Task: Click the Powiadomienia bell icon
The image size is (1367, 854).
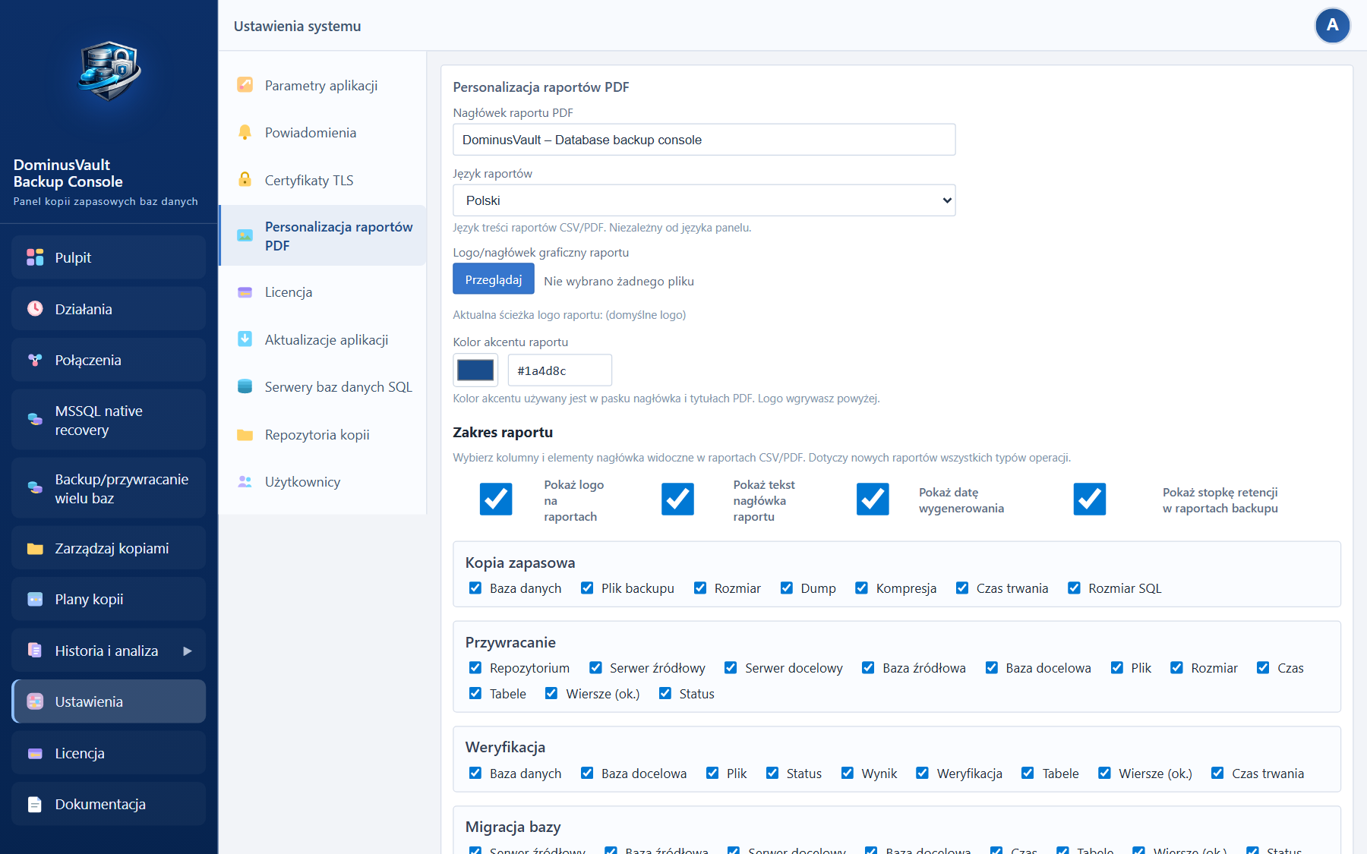Action: point(245,132)
